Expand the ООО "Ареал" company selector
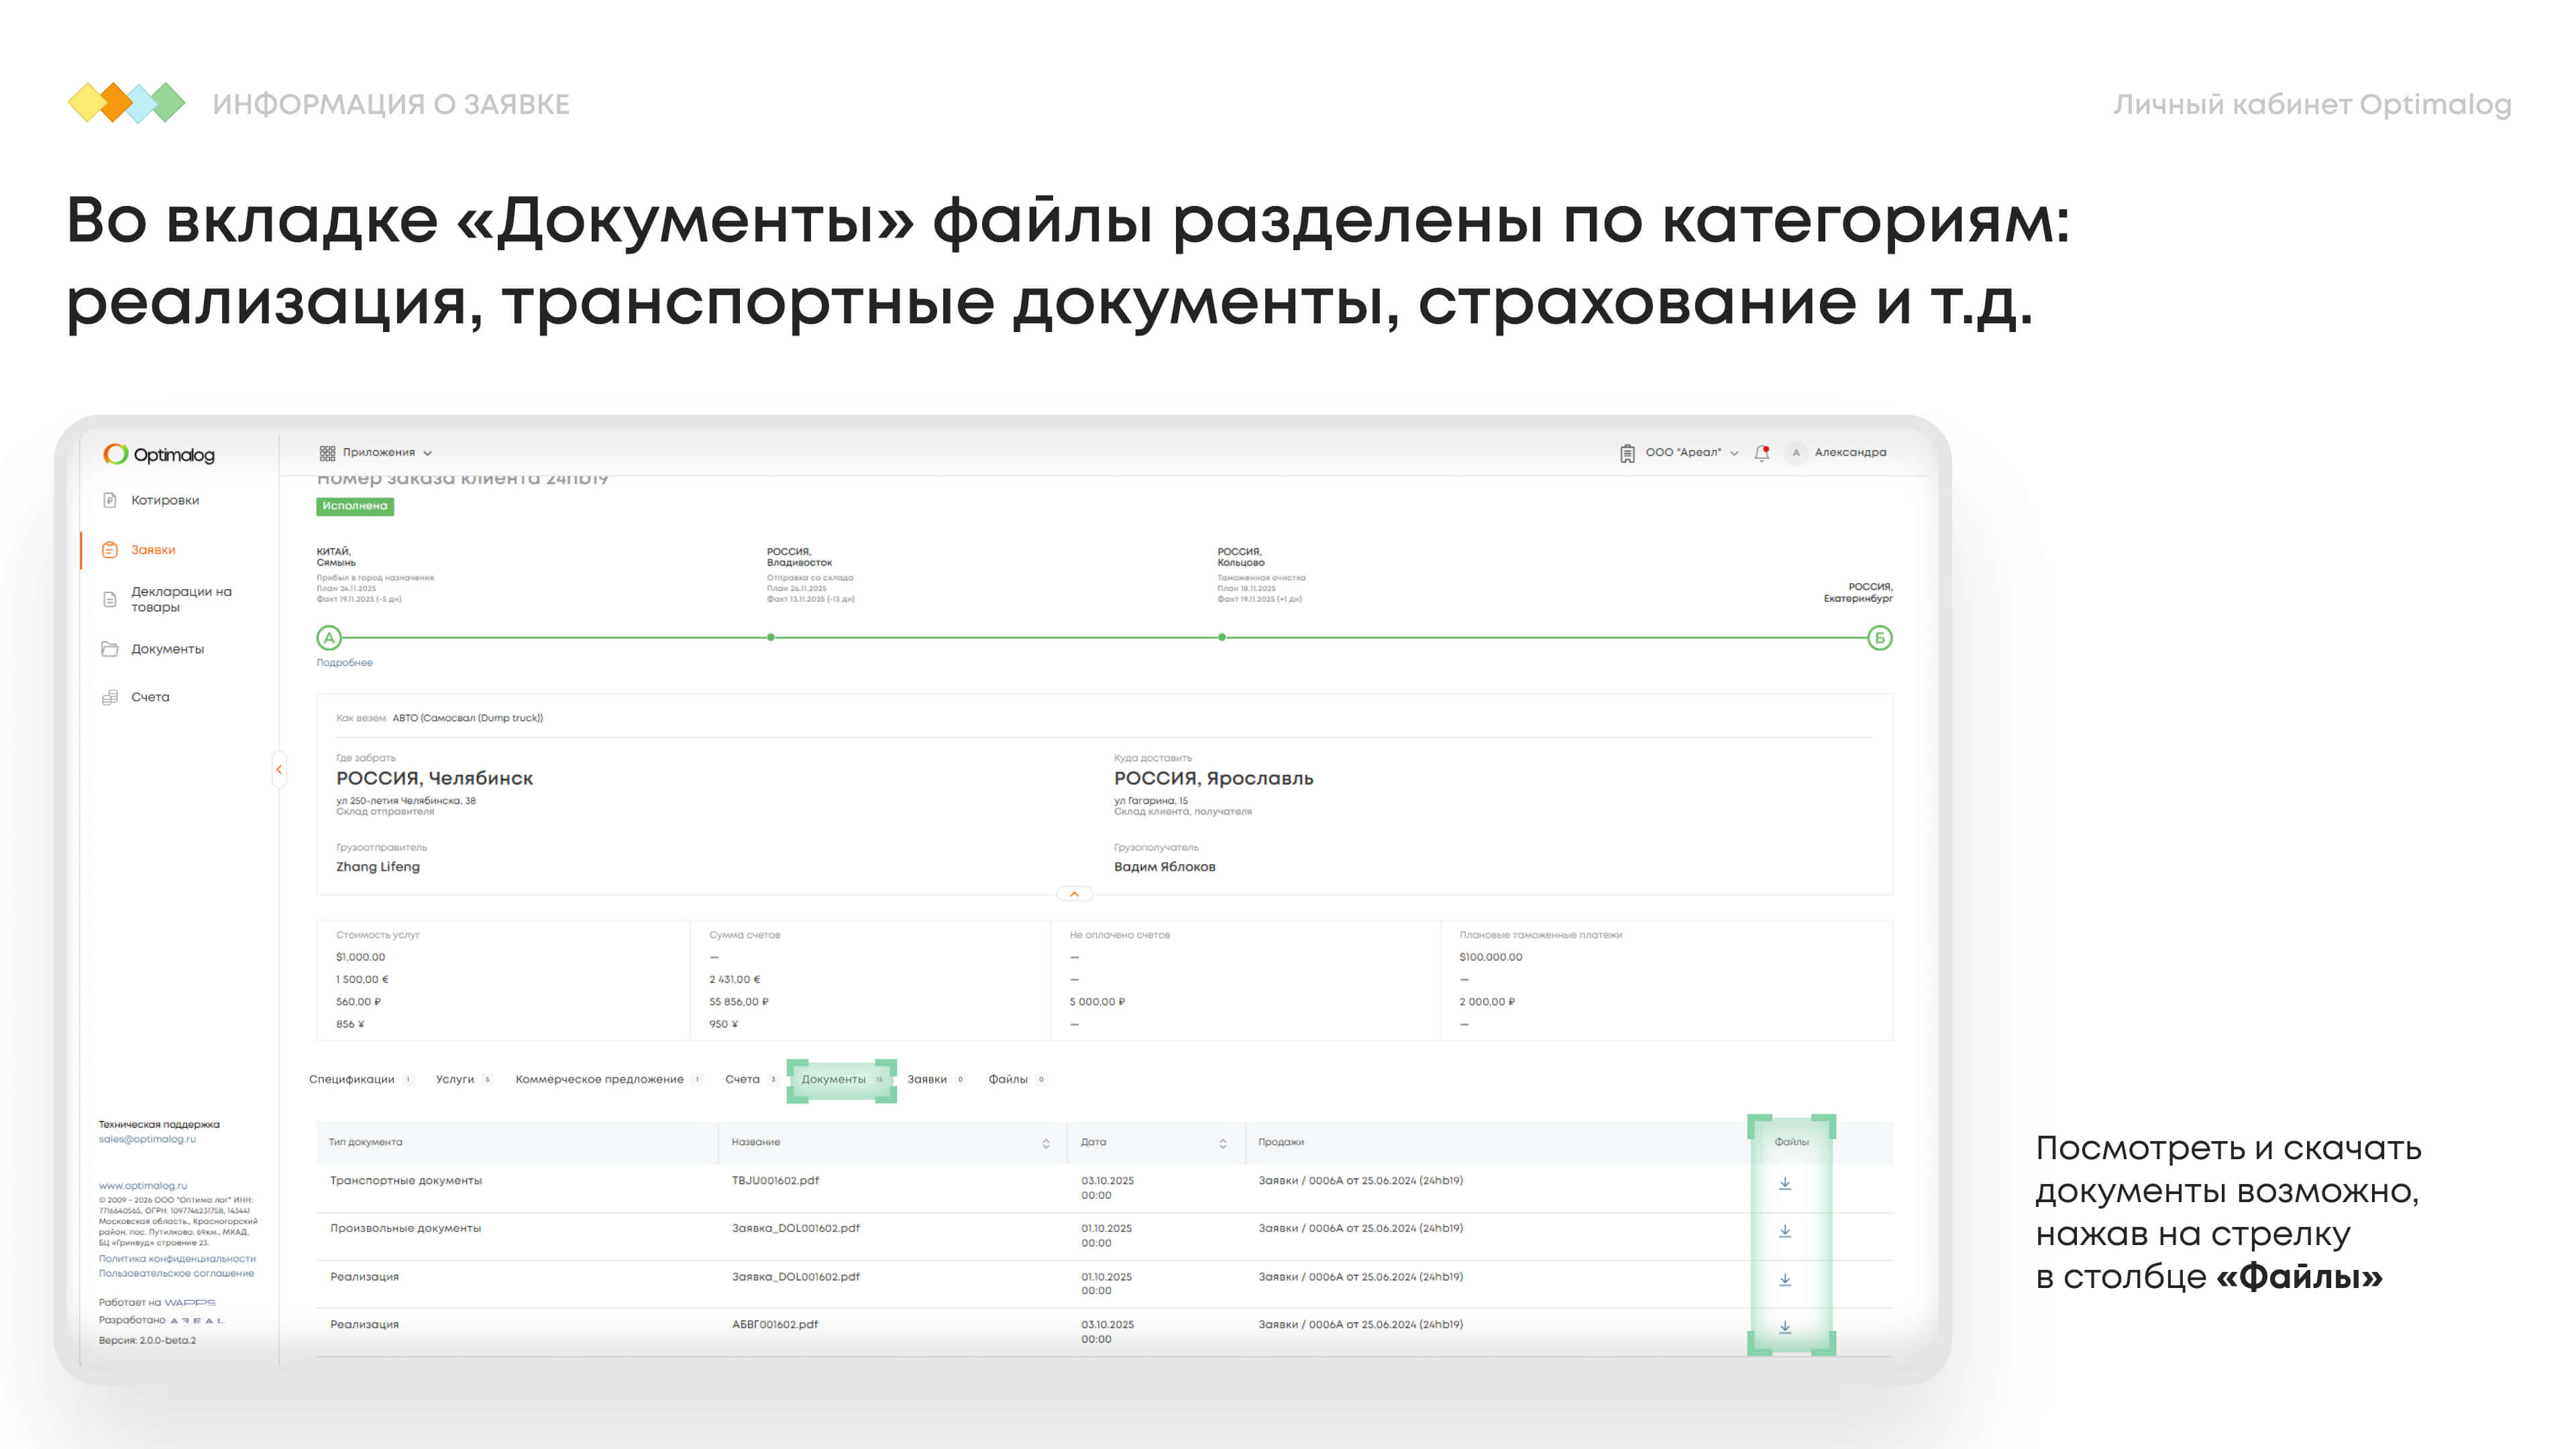 pos(1684,453)
